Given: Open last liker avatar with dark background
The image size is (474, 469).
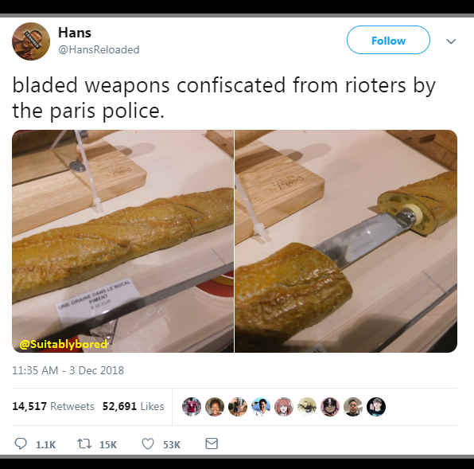Looking at the screenshot, I should (x=376, y=407).
